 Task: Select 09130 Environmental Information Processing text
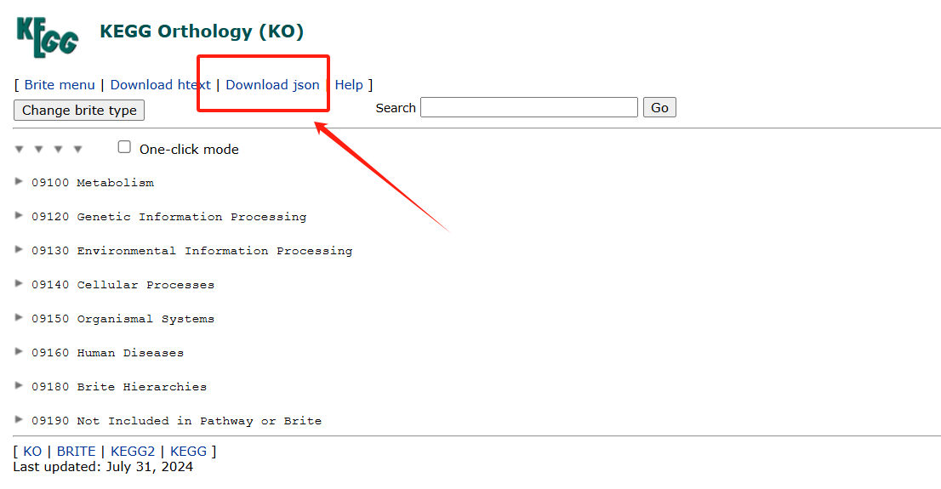pos(192,251)
